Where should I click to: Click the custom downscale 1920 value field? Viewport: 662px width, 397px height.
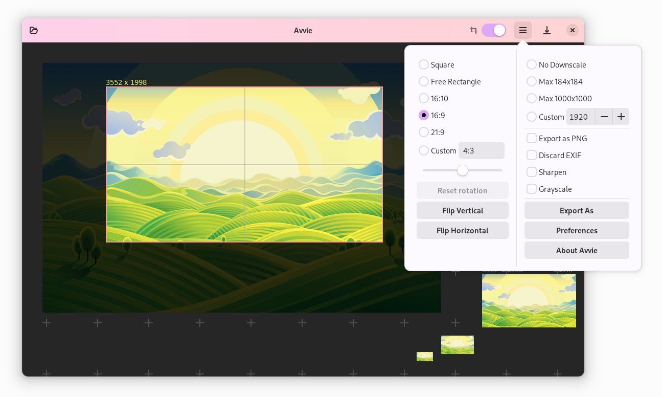[x=581, y=117]
